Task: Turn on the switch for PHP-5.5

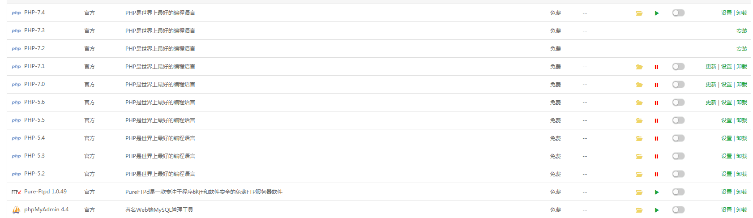Action: click(x=678, y=120)
